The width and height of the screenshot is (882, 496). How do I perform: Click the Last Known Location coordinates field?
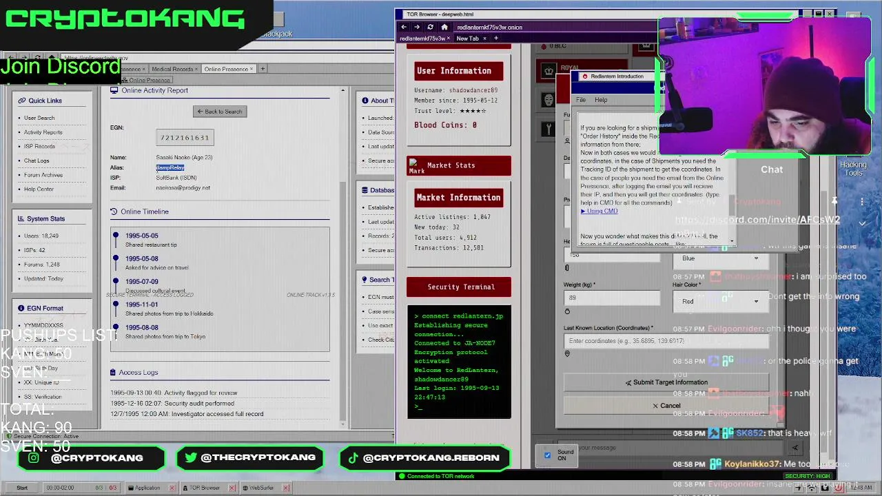(x=666, y=341)
